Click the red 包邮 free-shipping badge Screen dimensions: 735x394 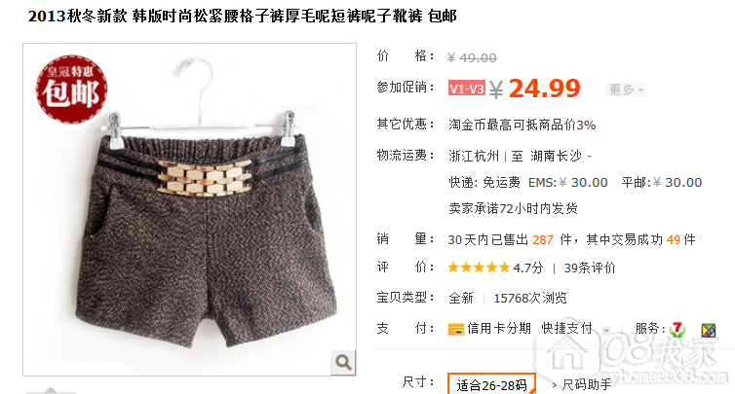(72, 89)
